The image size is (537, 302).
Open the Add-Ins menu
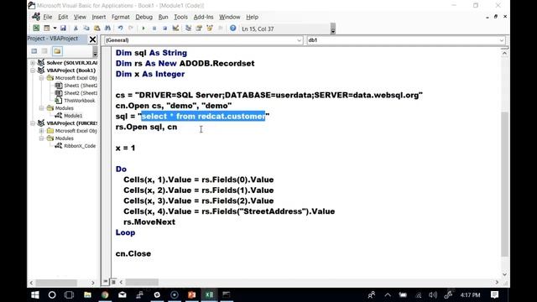pos(203,17)
